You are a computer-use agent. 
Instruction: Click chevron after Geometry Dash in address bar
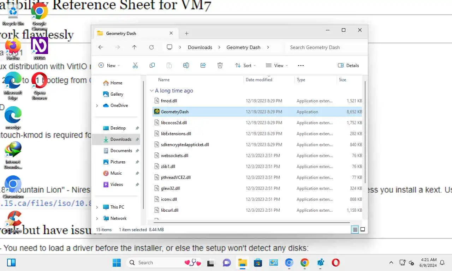(268, 47)
